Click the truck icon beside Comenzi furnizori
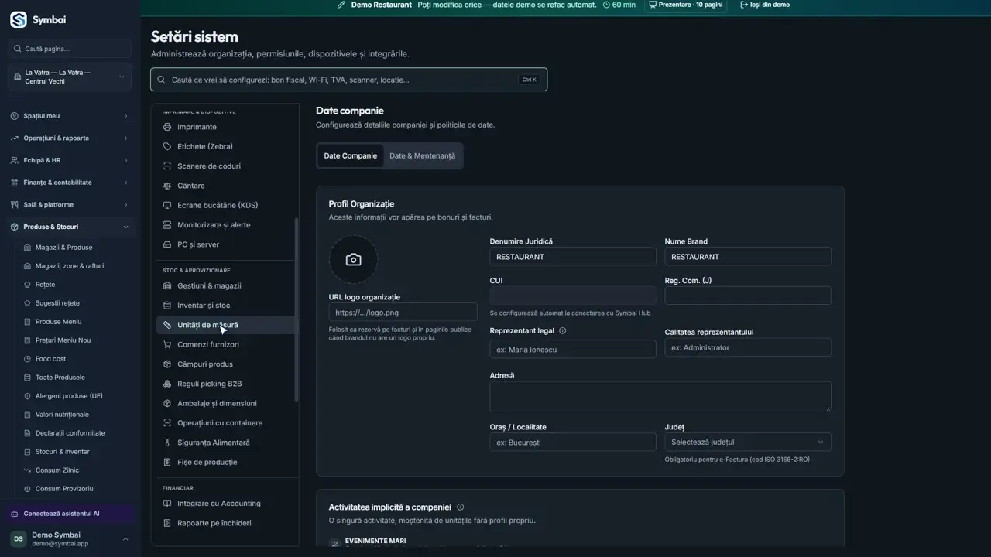This screenshot has height=557, width=991. pyautogui.click(x=167, y=345)
